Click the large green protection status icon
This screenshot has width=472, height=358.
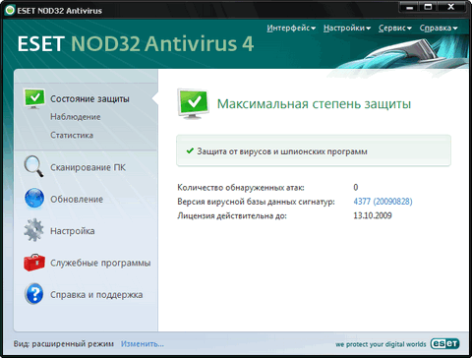(193, 104)
